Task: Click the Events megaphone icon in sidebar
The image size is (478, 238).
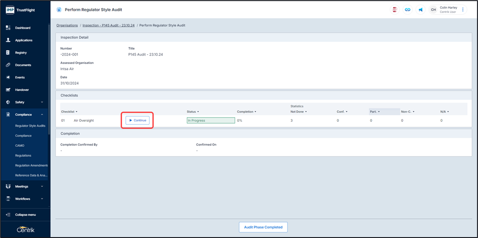Action: point(8,78)
